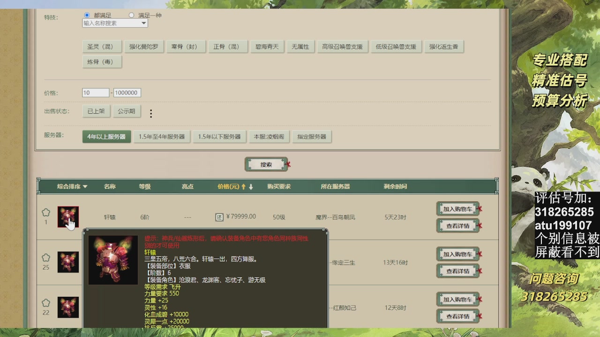The image size is (600, 337).
Task: Open the 轩辕 item thumbnail in row one
Action: 68,216
